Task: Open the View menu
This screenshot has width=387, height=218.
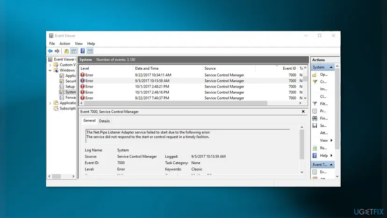Action: 79,44
